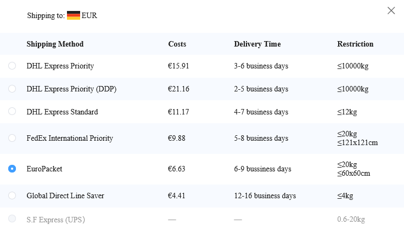The height and width of the screenshot is (230, 404).
Task: Select DHL Express Standard radio option
Action: click(12, 112)
